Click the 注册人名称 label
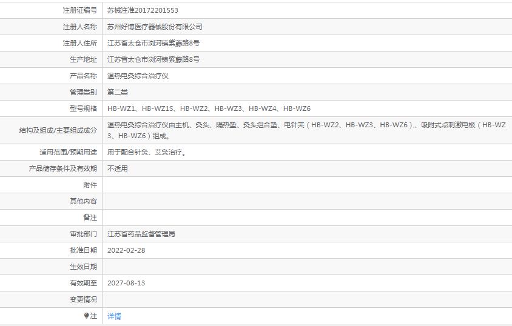 (80, 27)
